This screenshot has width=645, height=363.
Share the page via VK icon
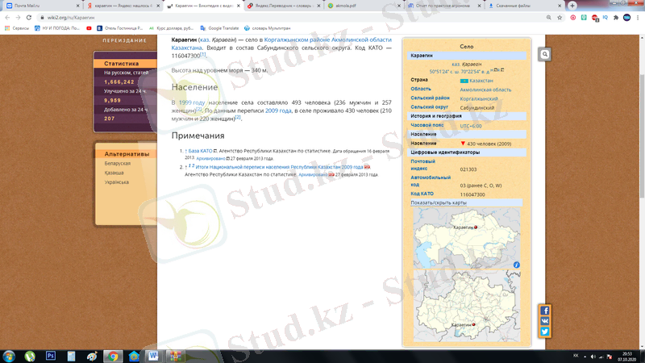[x=545, y=321]
